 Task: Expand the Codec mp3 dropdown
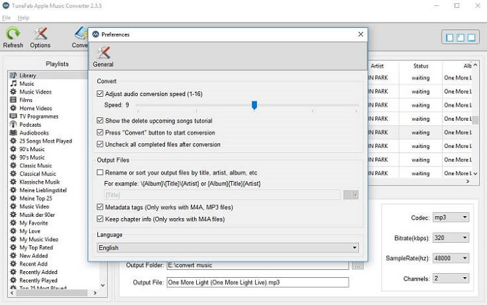coord(451,217)
